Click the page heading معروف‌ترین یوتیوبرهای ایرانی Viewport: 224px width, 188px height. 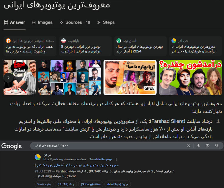(57, 5)
